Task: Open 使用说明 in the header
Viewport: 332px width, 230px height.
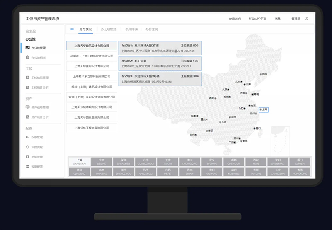Action: point(235,19)
